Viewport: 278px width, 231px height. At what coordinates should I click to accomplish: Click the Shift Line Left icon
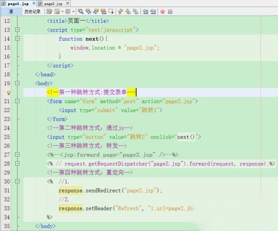pos(145,12)
